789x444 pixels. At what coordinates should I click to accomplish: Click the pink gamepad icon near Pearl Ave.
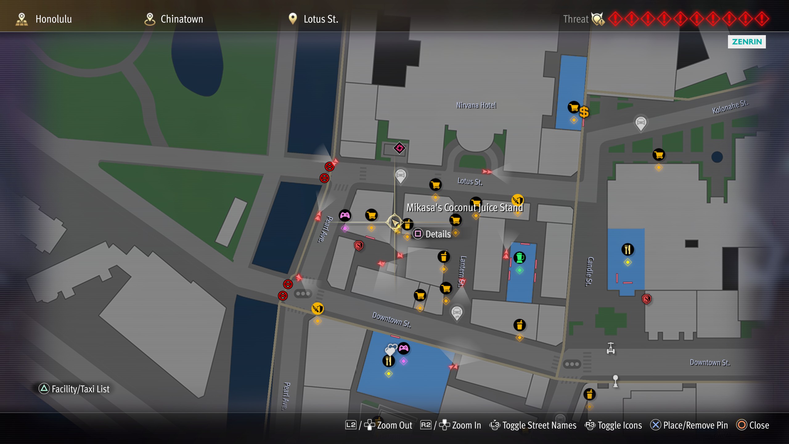click(345, 215)
